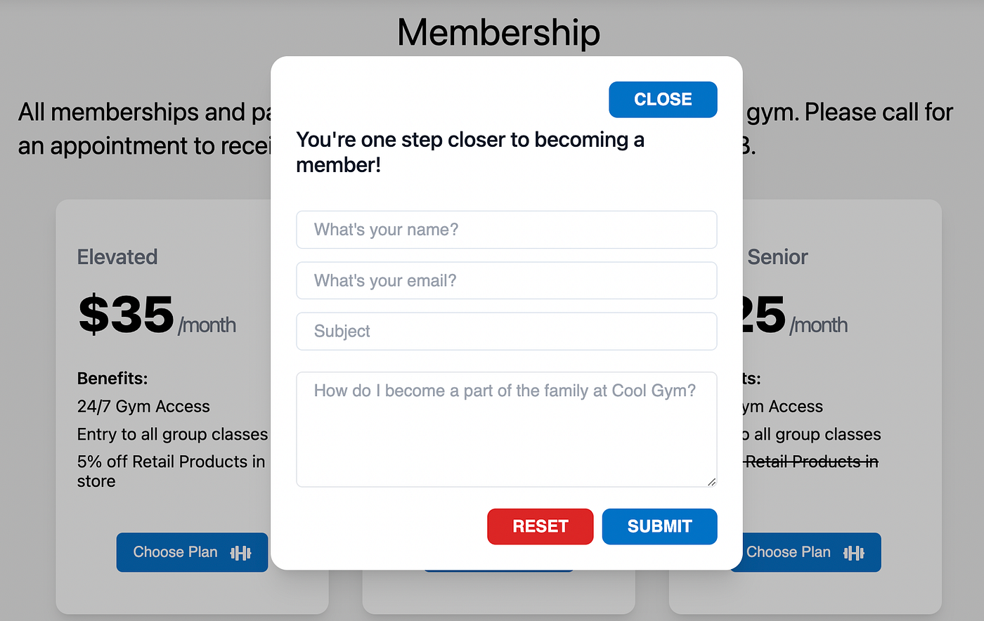Click the Benefits heading on Elevated card

112,378
